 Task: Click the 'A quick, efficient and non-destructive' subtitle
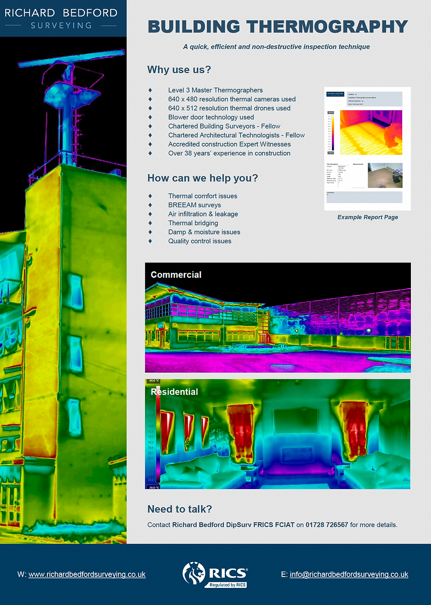(x=276, y=47)
